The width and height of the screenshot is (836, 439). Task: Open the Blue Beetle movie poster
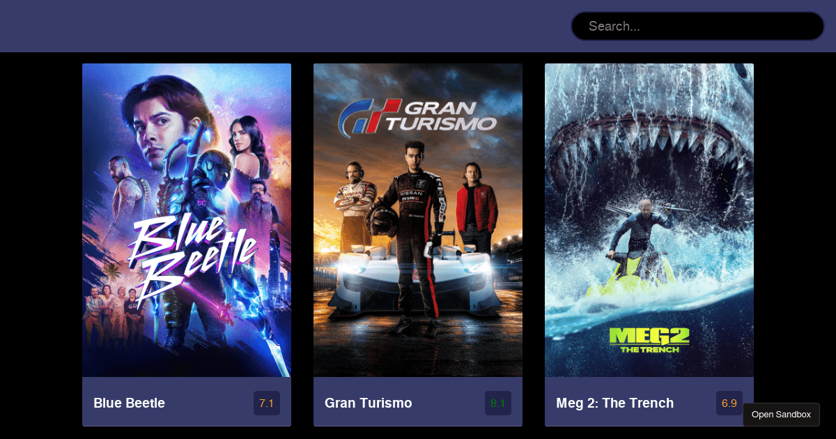coord(187,220)
